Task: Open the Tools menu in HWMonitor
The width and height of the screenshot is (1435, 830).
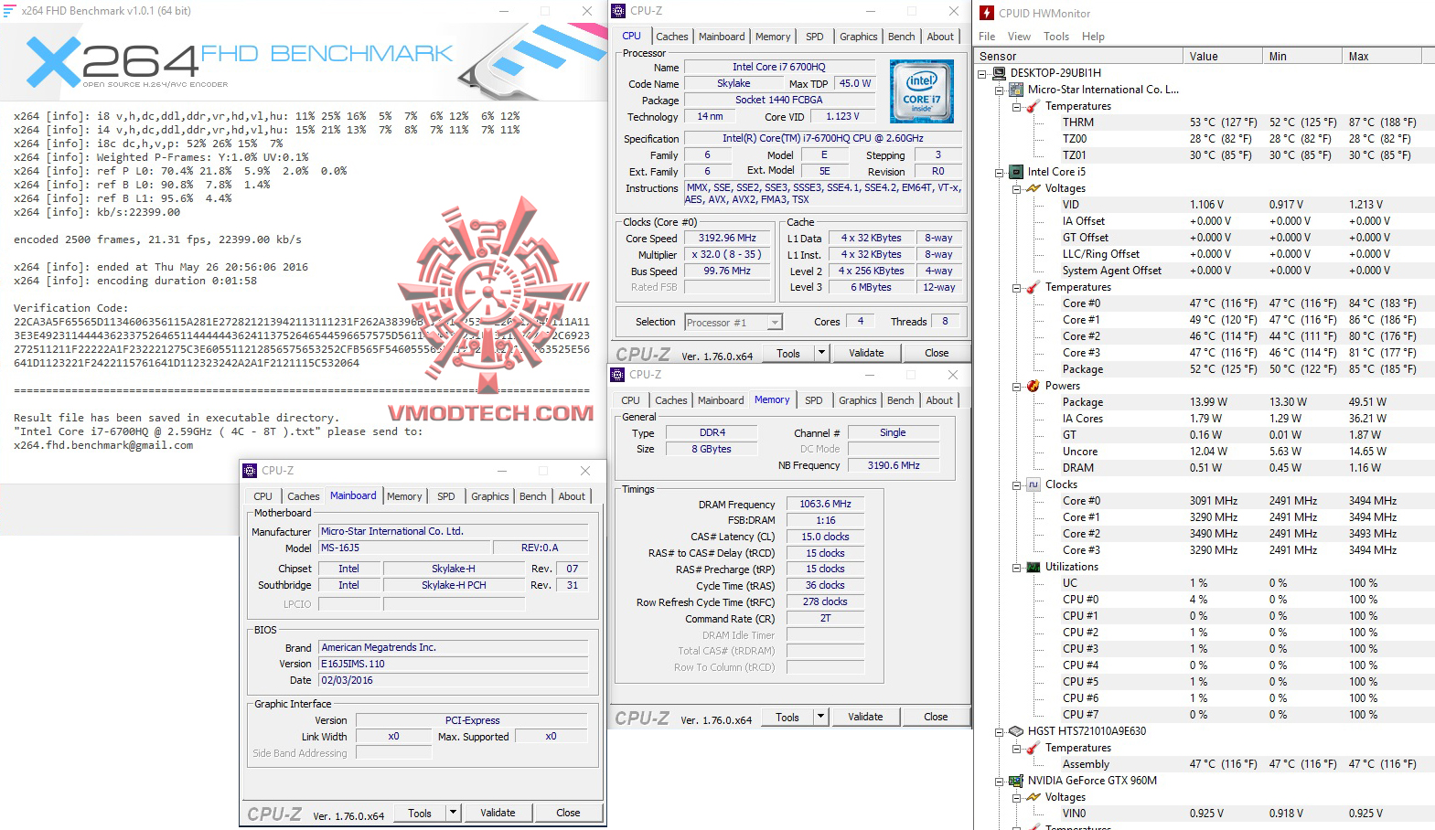Action: point(1056,37)
